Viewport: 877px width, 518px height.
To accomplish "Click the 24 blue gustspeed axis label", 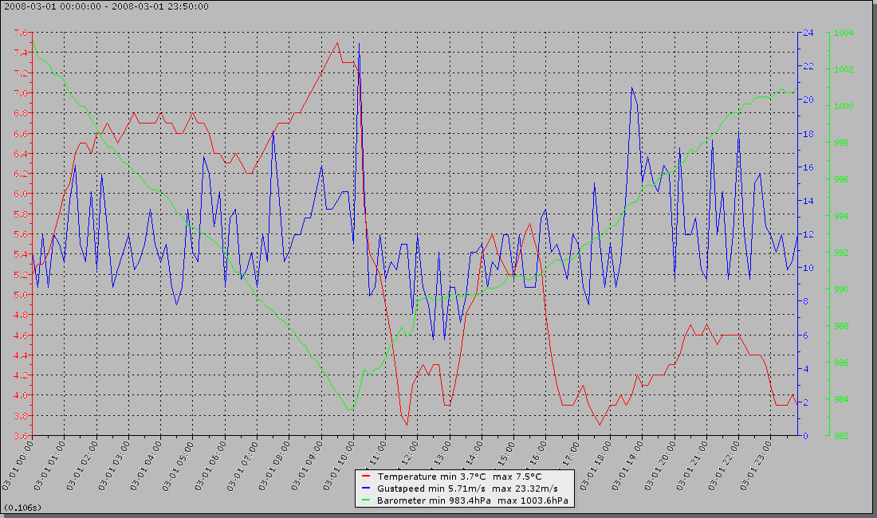I will tap(808, 33).
